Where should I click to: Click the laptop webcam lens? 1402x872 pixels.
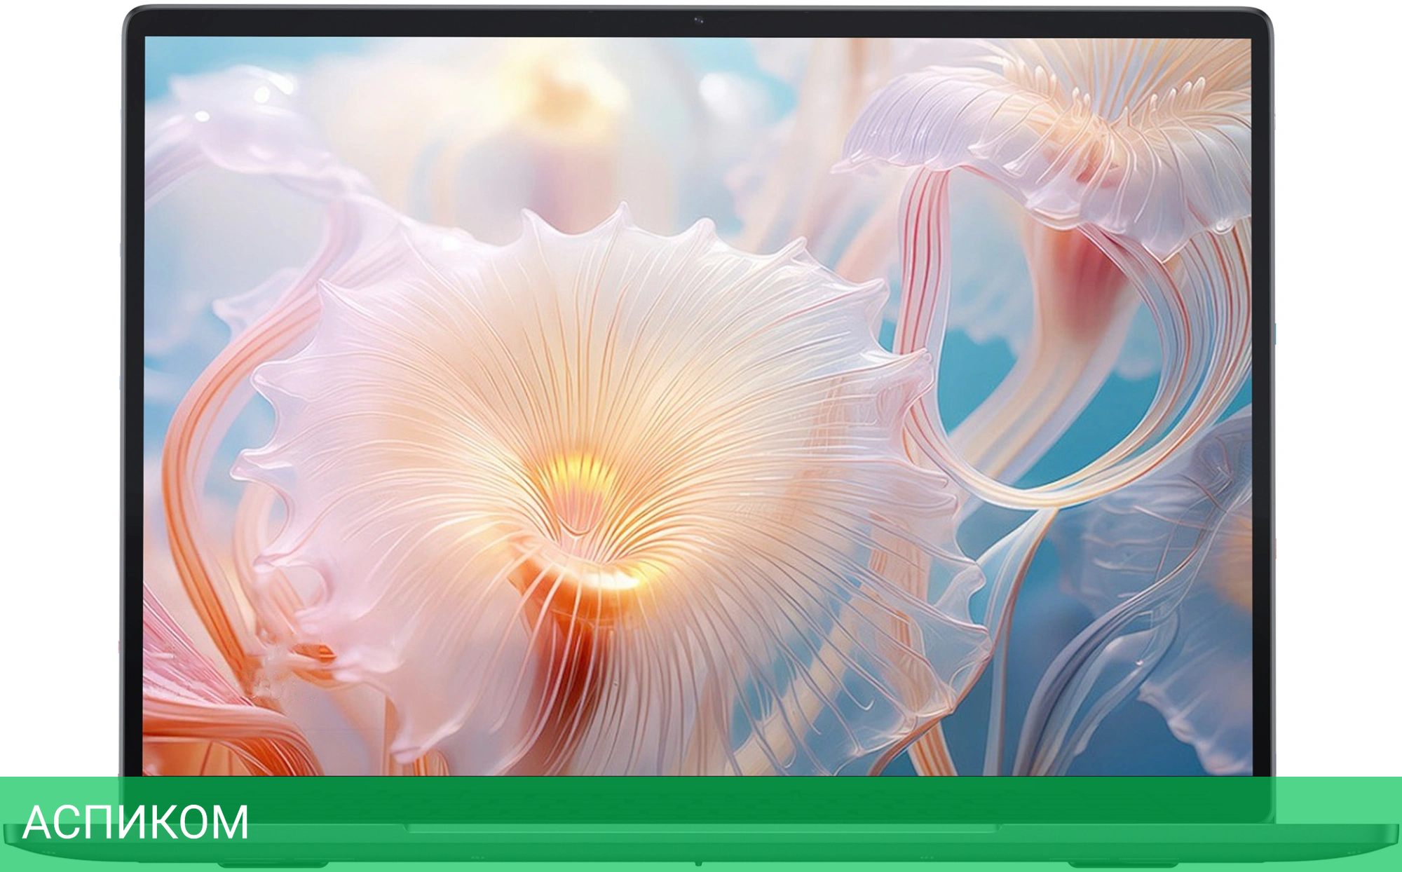pyautogui.click(x=698, y=21)
